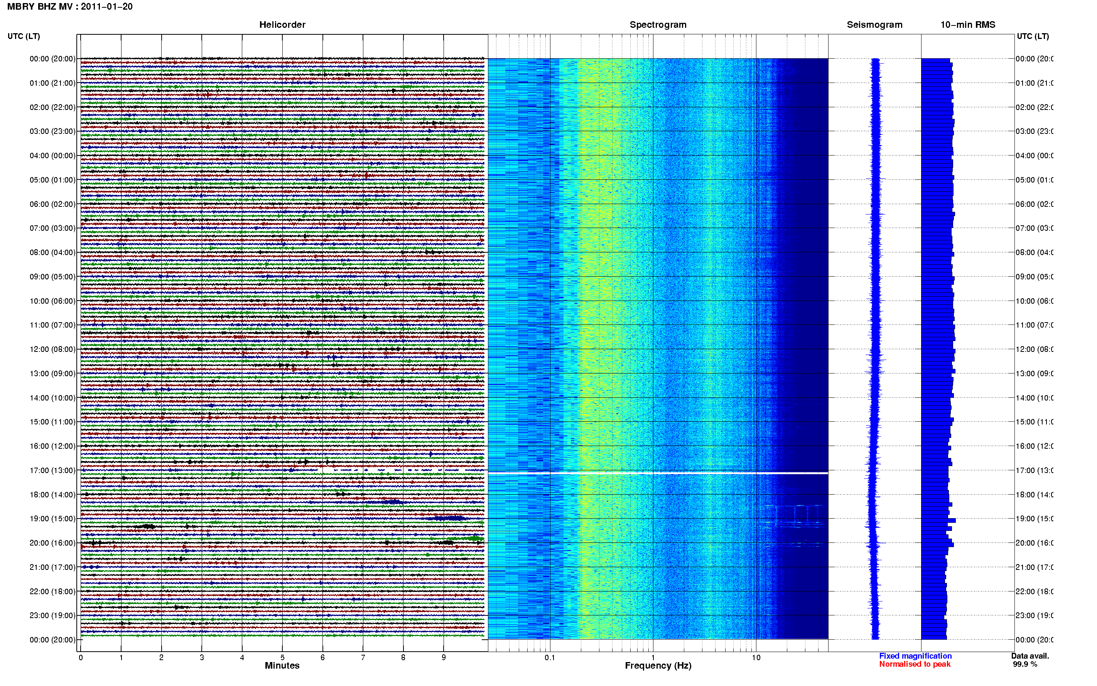Click left time label 21:00 (17:00)
Image resolution: width=1097 pixels, height=686 pixels.
click(52, 567)
